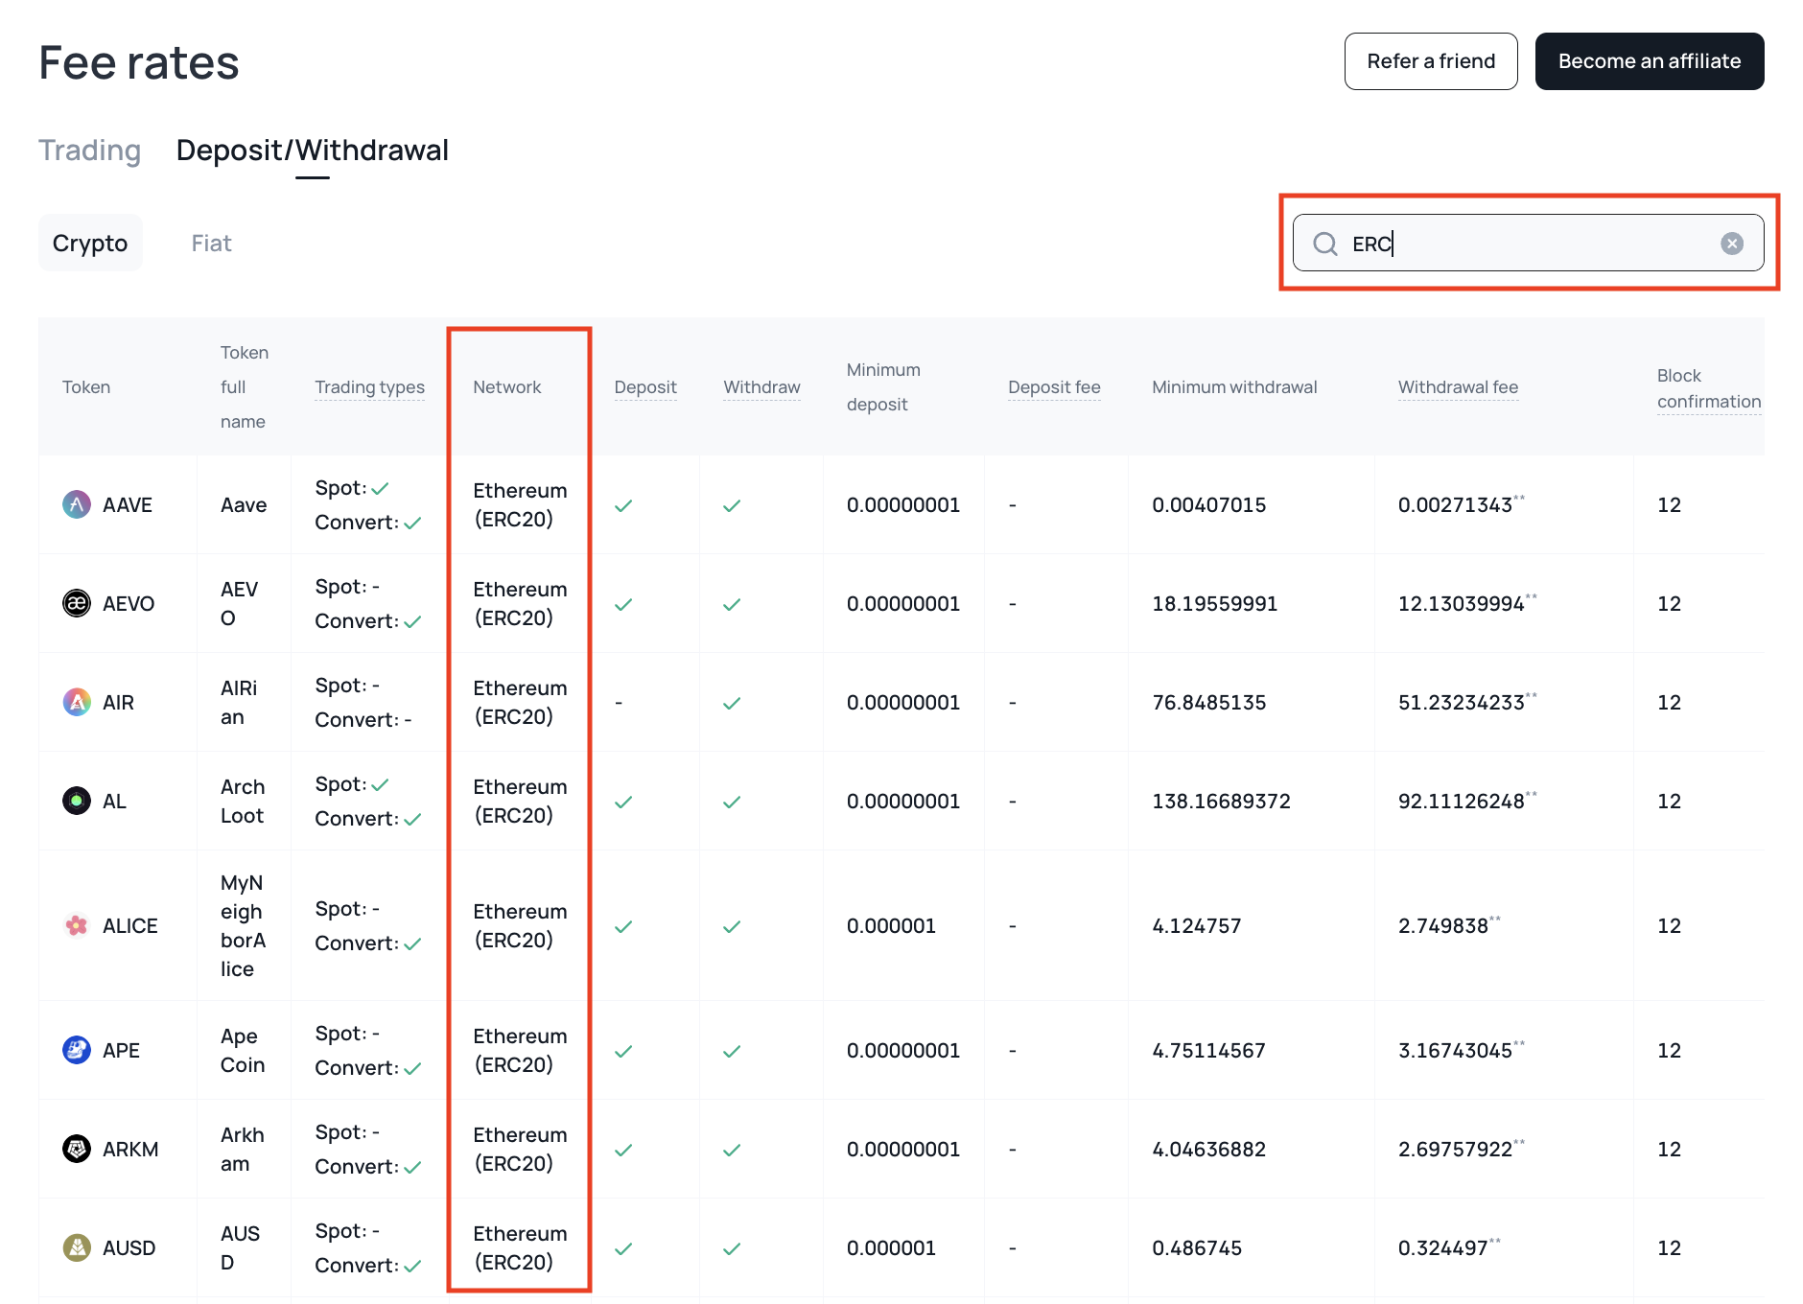Switch to the Fiat sub-tab
The height and width of the screenshot is (1304, 1803).
(211, 244)
